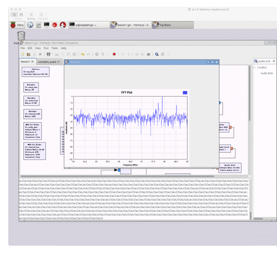The width and height of the screenshot is (277, 256).
Task: Delete selected block toolbar icon
Action: tap(74, 54)
